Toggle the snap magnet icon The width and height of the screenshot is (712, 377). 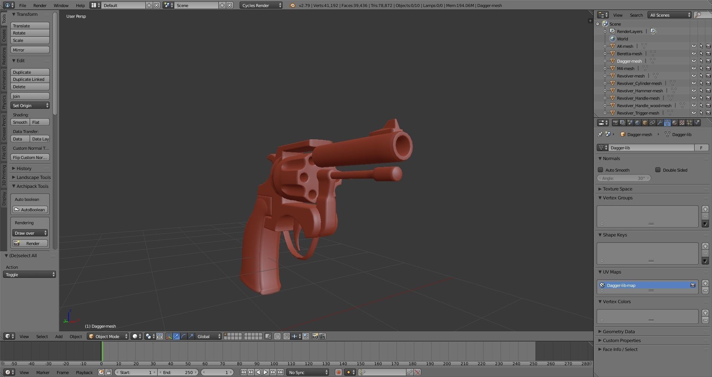287,336
